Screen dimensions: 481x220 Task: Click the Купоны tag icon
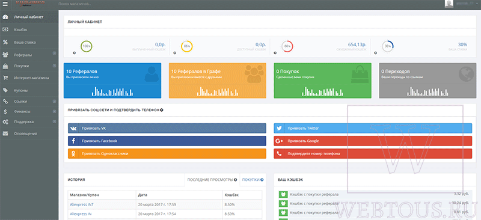[5, 91]
